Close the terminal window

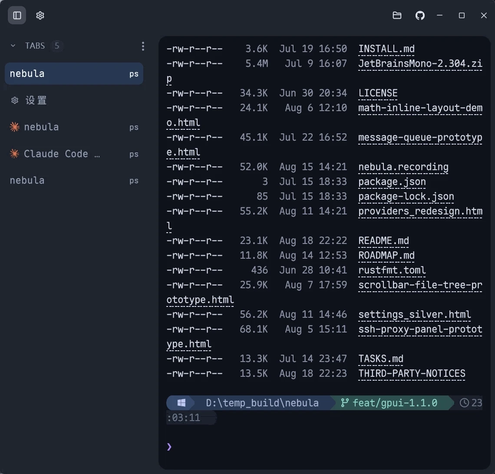pyautogui.click(x=484, y=16)
